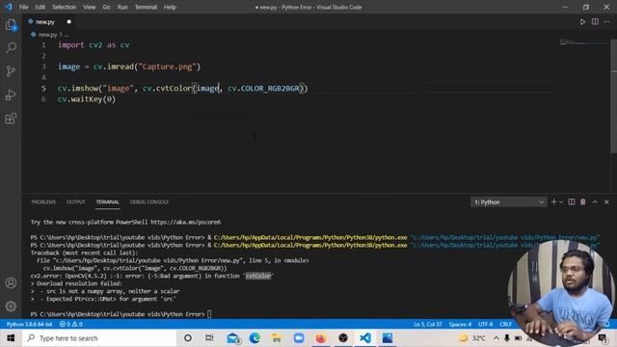Screen dimensions: 617x347
Task: Change line ending via CRLF status item
Action: [505, 324]
